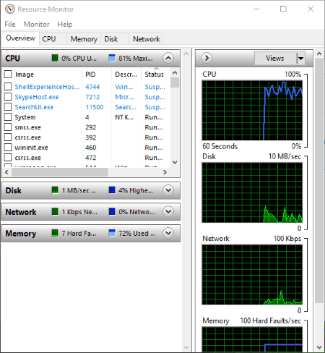Click the graphs pane scroll-up arrow
Screen dimensions: 325x353
click(319, 54)
